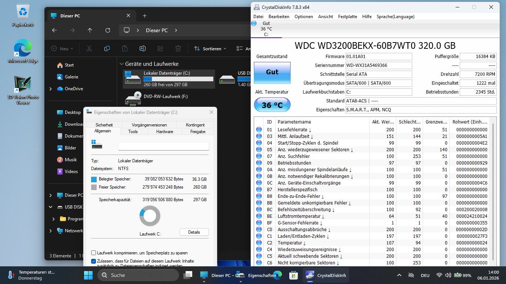Refresh the Dieser PC Explorer view
This screenshot has height=284, width=506.
(x=108, y=30)
